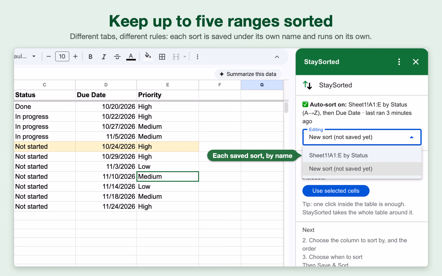Select the 10/27/2026 date cell
The image size is (442, 276).
coord(106,127)
